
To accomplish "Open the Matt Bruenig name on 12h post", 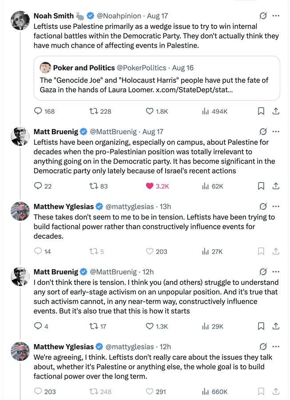I will [x=56, y=272].
